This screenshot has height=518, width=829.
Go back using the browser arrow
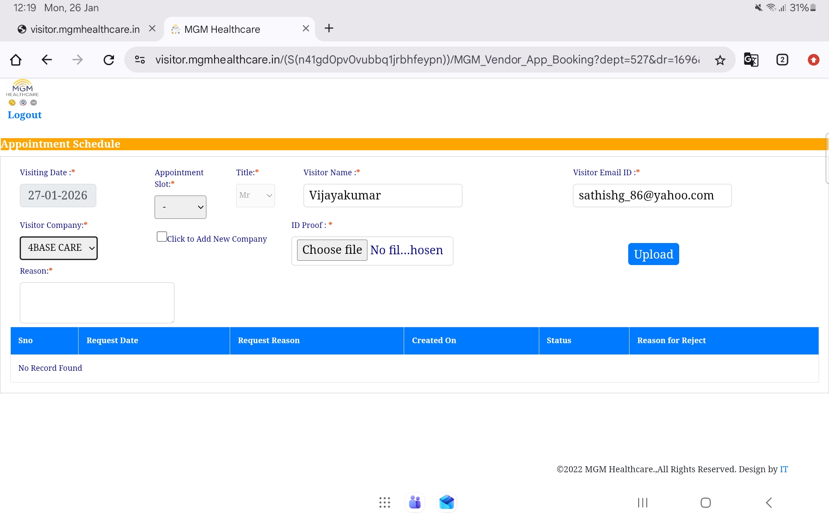[47, 60]
